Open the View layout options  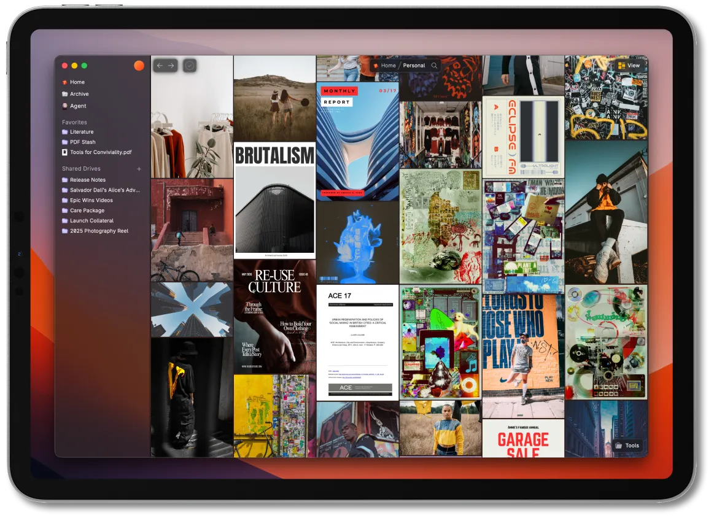point(629,66)
